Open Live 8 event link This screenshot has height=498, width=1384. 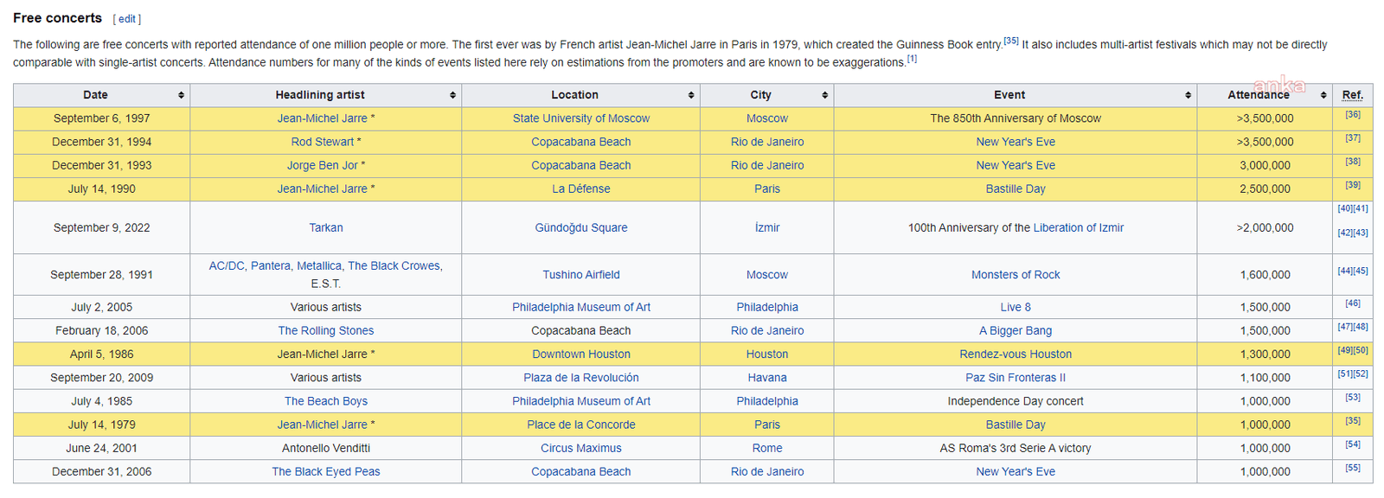click(x=1016, y=307)
